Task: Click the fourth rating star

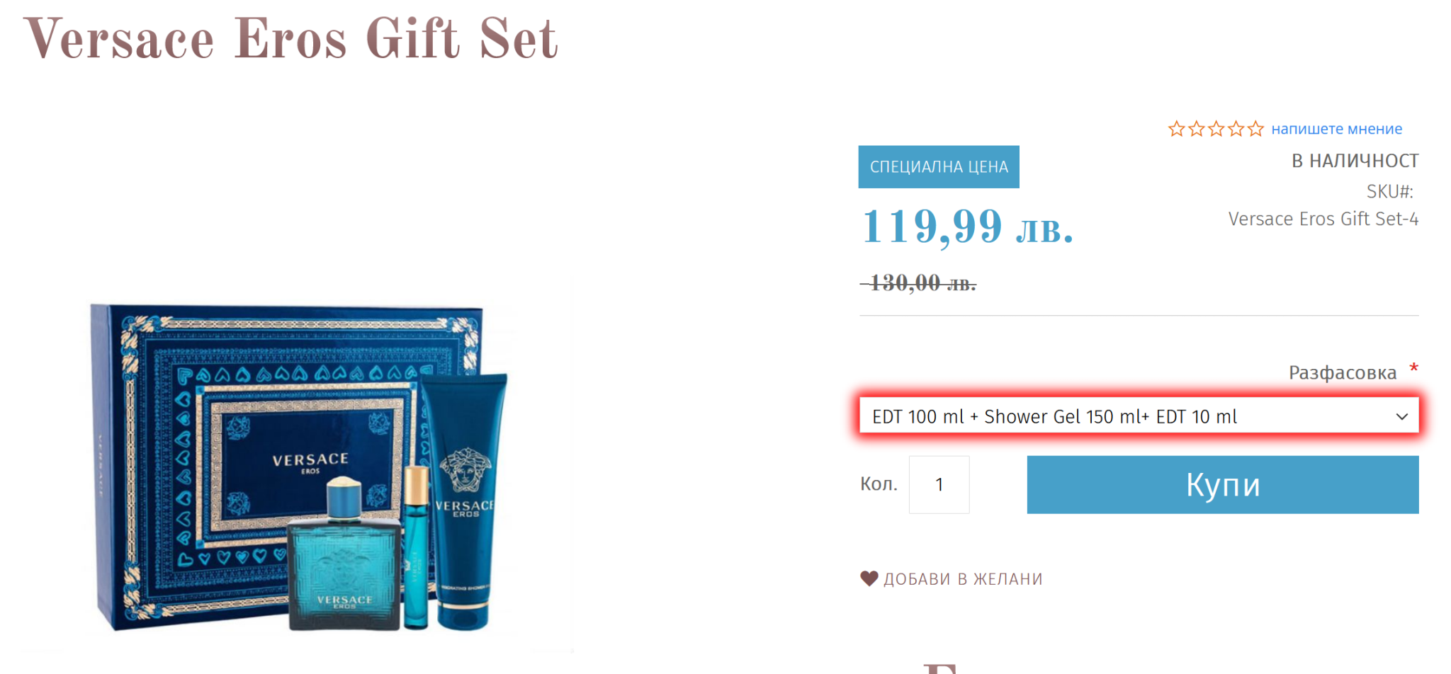Action: [1236, 129]
